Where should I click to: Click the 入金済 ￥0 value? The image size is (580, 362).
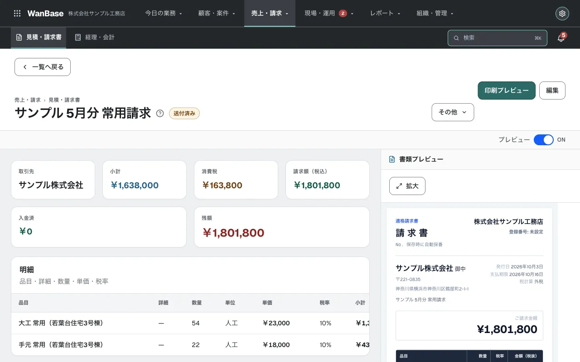tap(26, 231)
